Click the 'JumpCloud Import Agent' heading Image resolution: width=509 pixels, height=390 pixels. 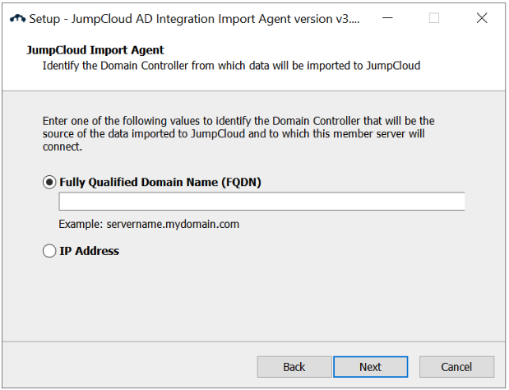(95, 50)
